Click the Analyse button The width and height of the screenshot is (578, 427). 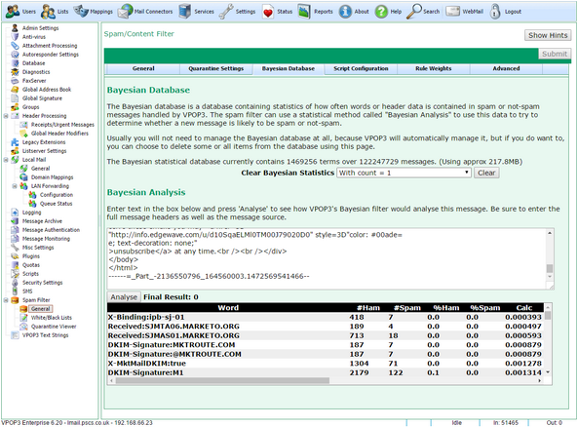coord(124,296)
